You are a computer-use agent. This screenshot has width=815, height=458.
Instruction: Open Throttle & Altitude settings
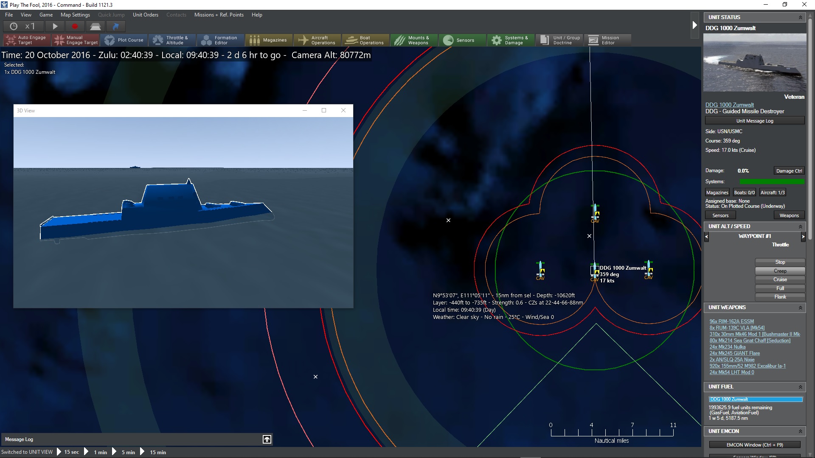pyautogui.click(x=172, y=40)
